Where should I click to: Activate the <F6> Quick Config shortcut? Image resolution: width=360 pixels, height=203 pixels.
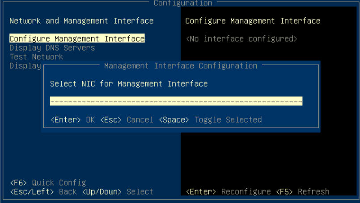pos(47,182)
